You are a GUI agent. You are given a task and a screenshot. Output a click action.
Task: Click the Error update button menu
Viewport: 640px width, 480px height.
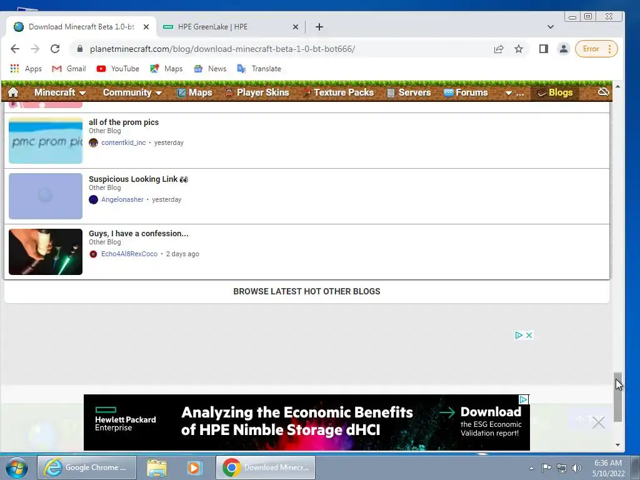tap(596, 49)
